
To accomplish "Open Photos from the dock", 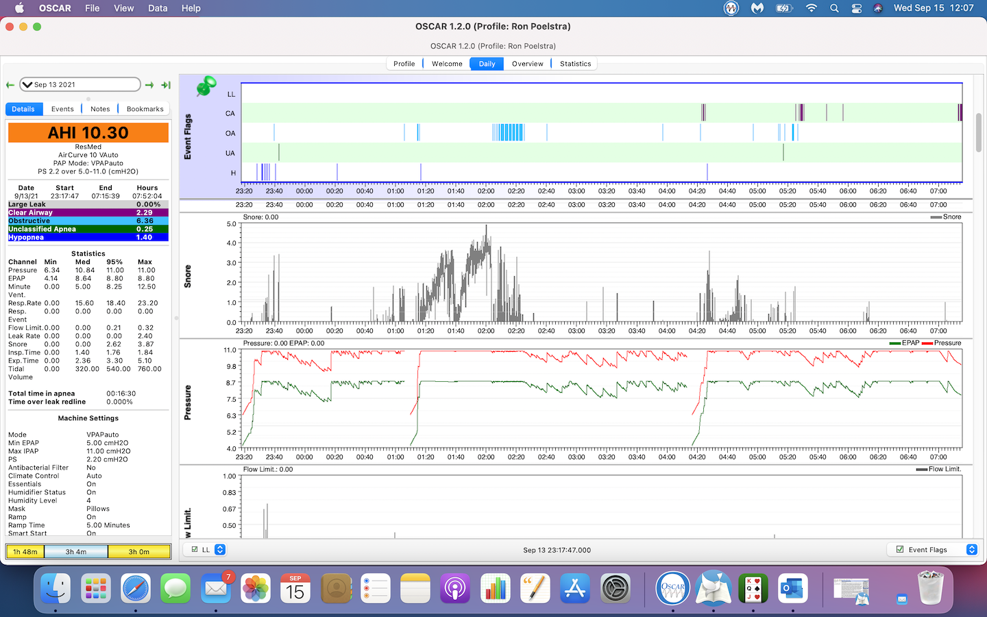I will point(256,588).
